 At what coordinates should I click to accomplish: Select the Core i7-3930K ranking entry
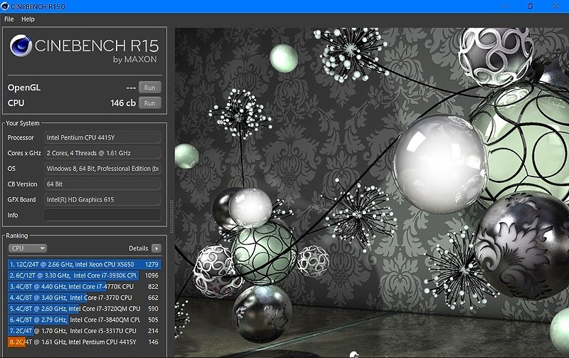[x=85, y=275]
